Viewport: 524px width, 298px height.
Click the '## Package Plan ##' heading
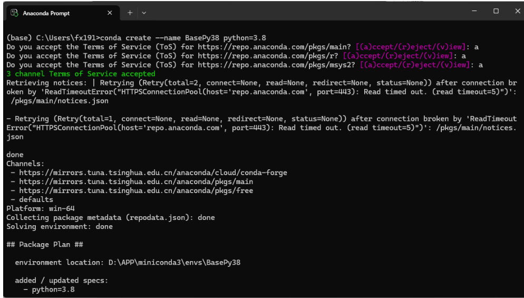click(45, 245)
